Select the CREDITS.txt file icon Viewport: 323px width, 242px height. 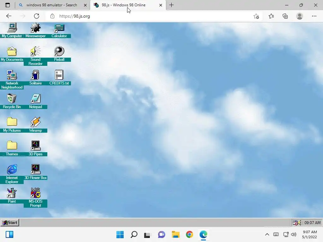(59, 78)
